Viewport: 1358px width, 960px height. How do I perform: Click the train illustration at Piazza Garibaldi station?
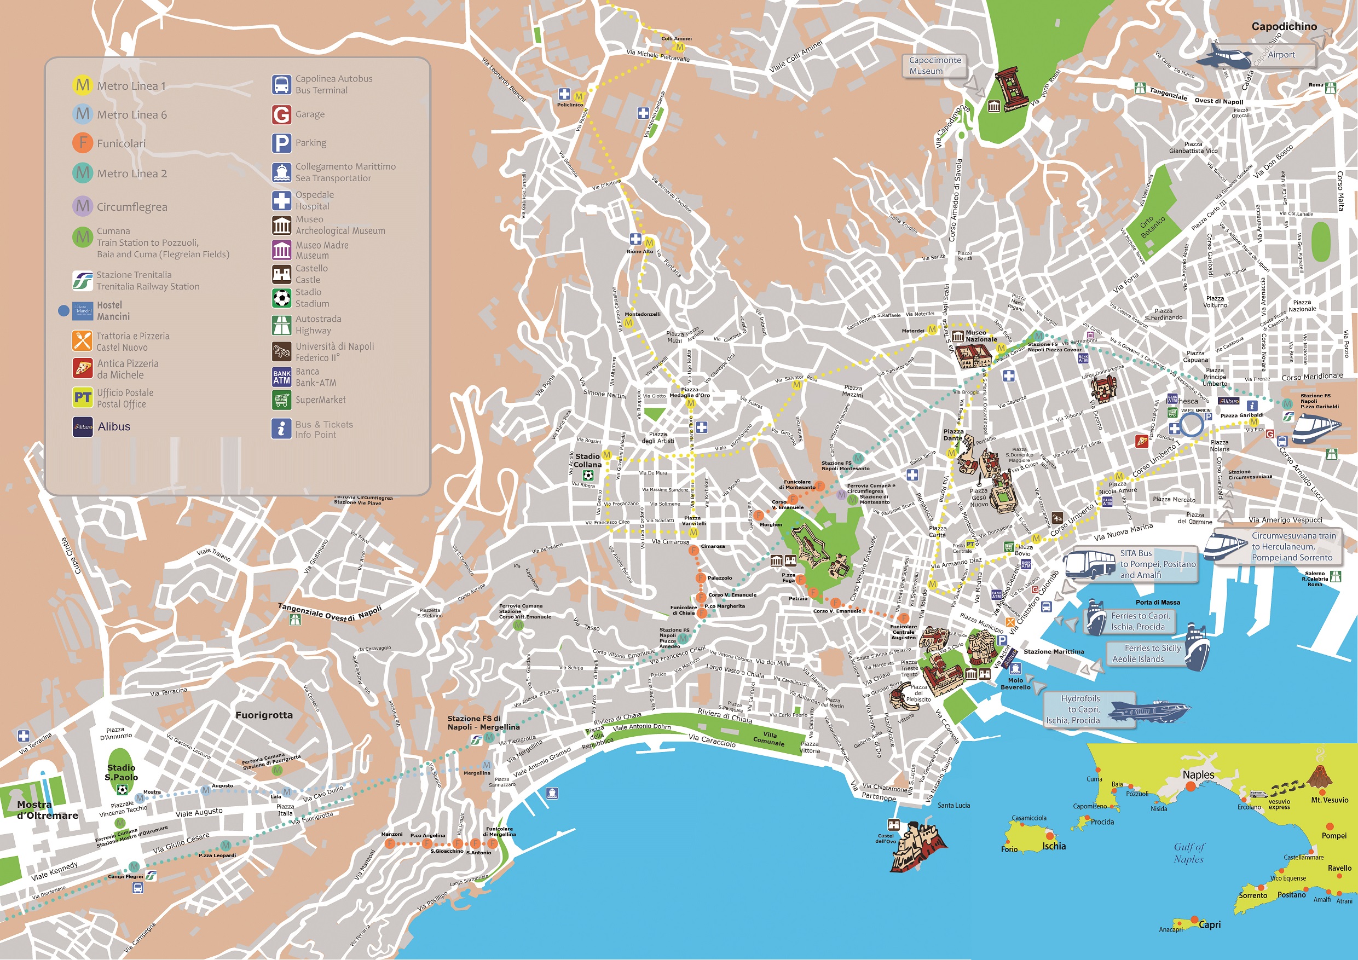1315,428
